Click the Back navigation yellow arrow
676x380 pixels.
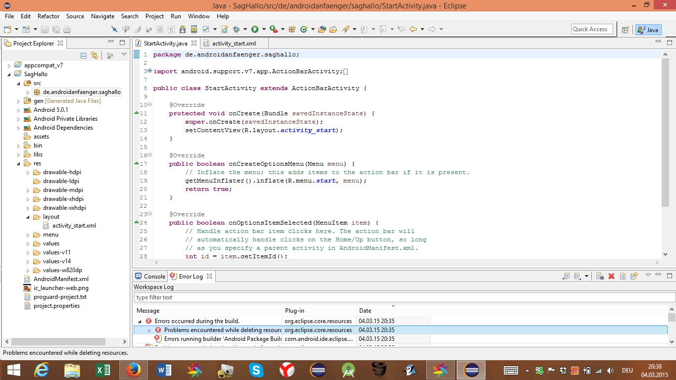[413, 29]
